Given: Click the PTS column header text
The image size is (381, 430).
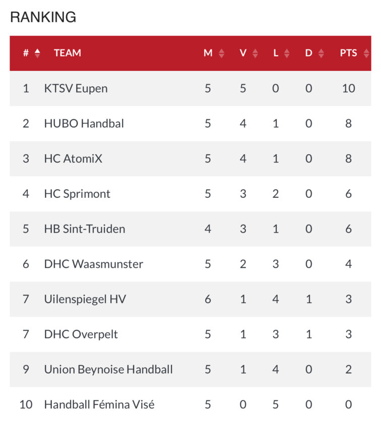Looking at the screenshot, I should (348, 53).
